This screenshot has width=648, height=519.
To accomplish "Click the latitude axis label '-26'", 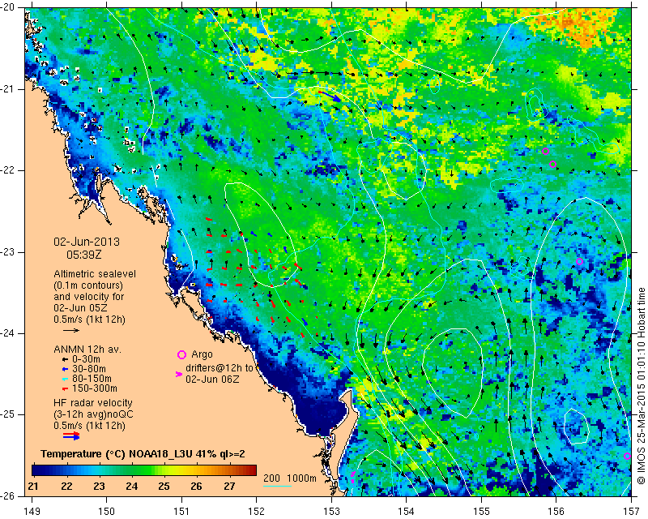I will (x=9, y=496).
